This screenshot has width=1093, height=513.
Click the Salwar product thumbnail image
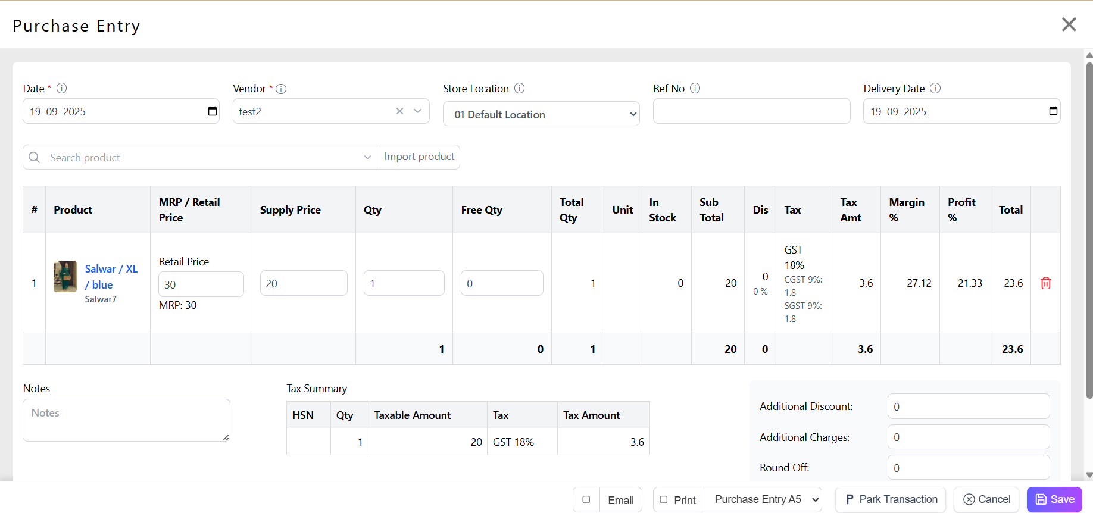[65, 277]
